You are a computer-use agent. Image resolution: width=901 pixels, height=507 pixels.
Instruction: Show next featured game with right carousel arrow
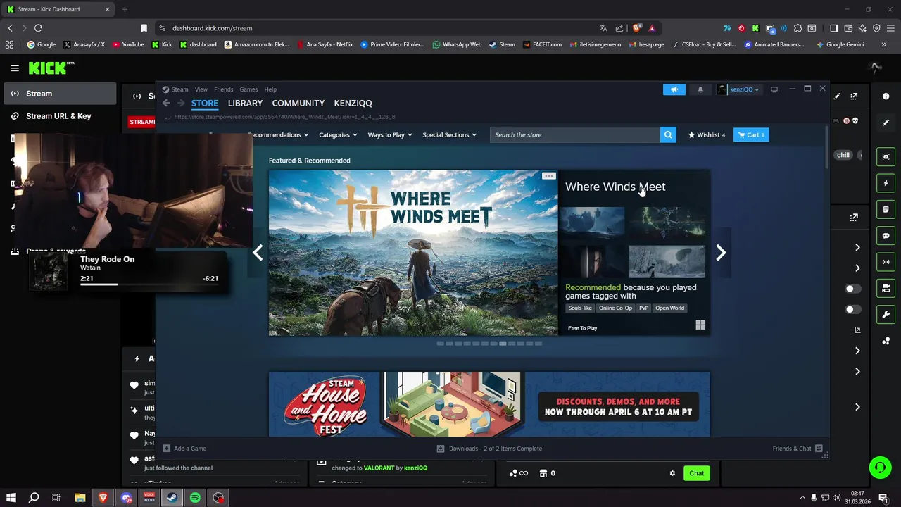tap(721, 253)
